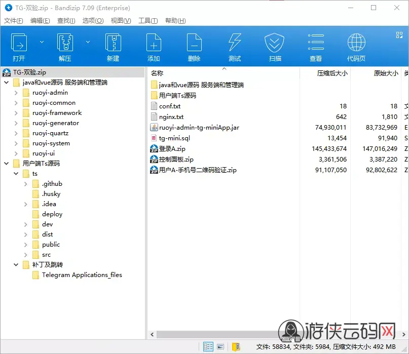Toggle the folder tree pane icon in status bar
The width and height of the screenshot is (409, 354).
[x=236, y=347]
